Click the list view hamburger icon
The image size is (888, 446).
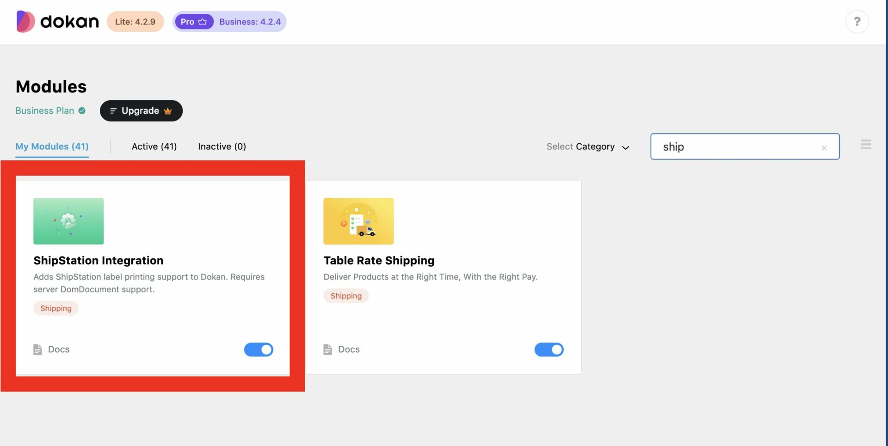point(866,145)
